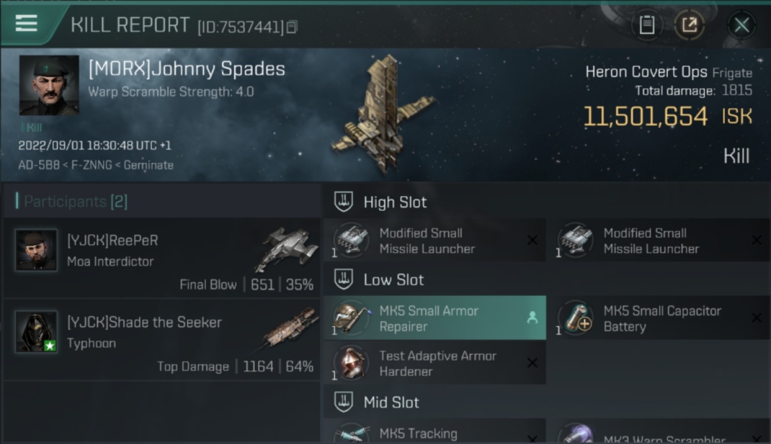Copy the kill report ID
This screenshot has width=771, height=444.
[291, 27]
